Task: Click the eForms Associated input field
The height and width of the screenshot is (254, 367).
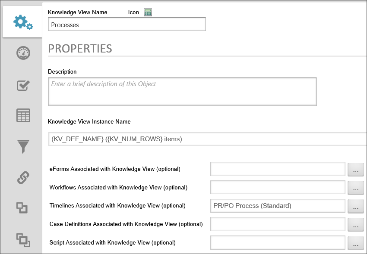Action: [278, 169]
